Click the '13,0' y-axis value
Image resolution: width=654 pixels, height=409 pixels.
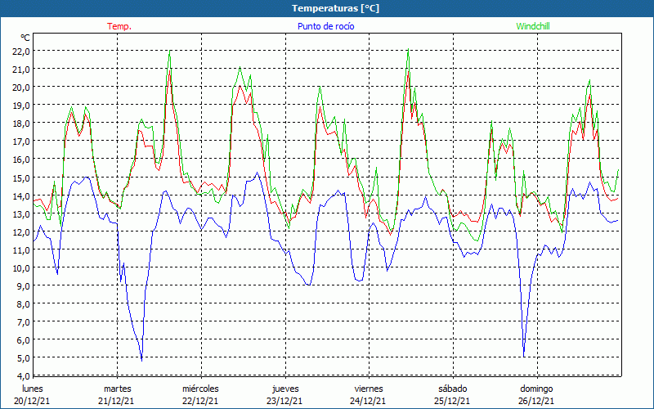click(x=21, y=213)
